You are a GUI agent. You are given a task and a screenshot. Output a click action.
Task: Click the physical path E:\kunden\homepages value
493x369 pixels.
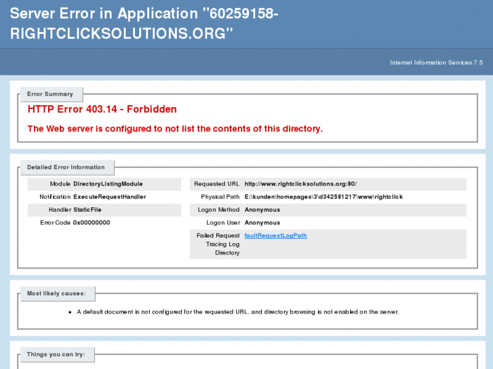(x=323, y=197)
